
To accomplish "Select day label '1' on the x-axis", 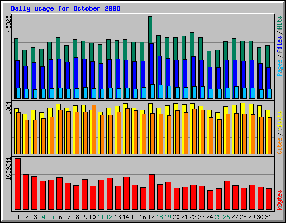I will [18, 217].
